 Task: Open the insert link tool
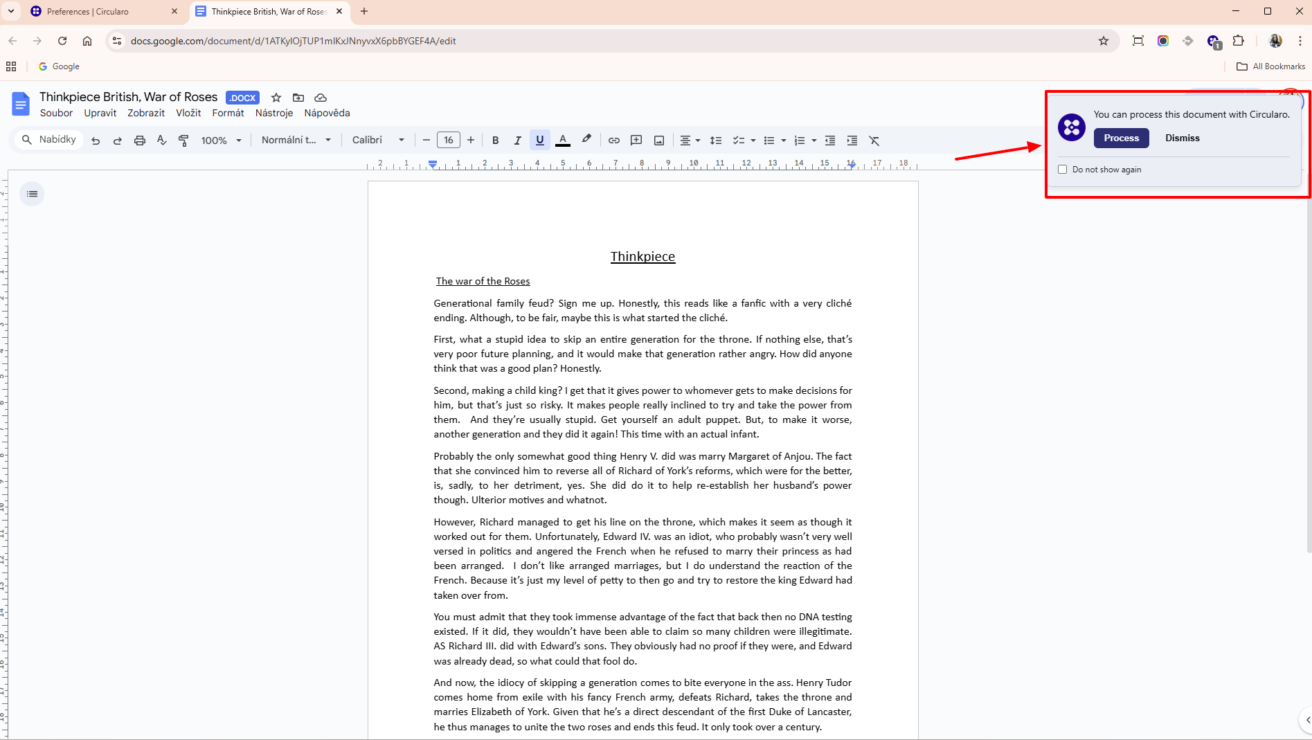[613, 140]
